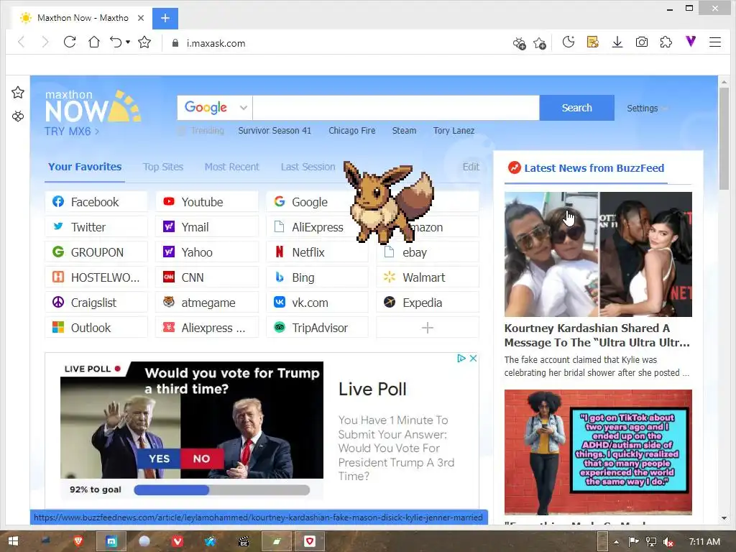Open Favorites star in the sidebar

tap(18, 93)
